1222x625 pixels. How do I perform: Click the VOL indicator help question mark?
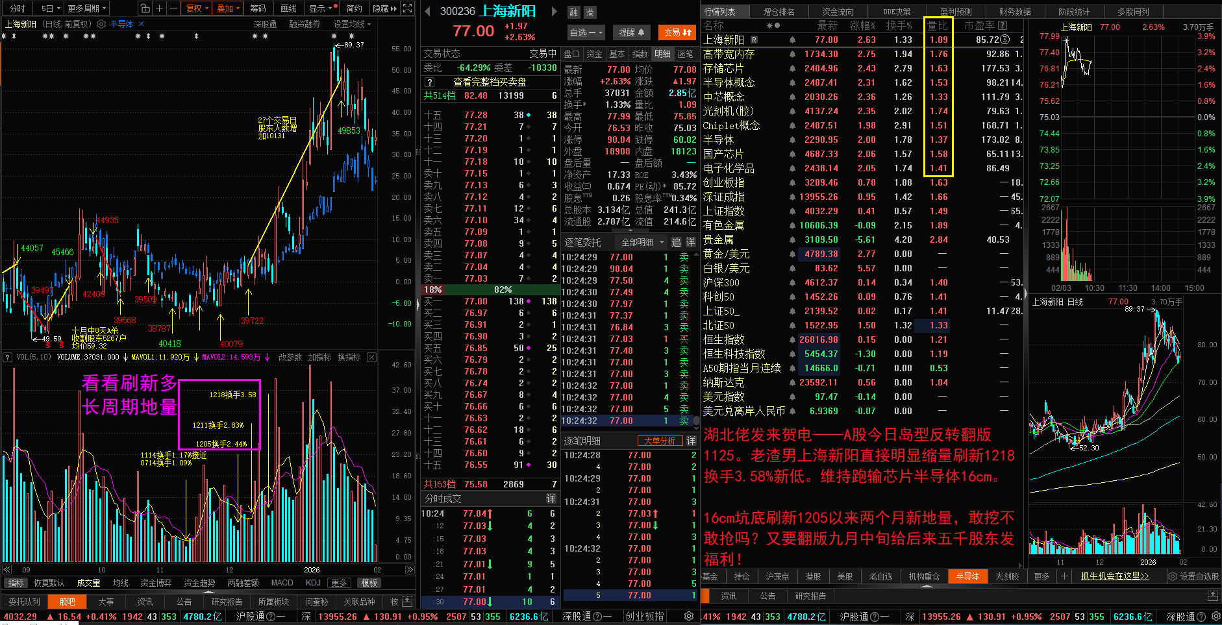[x=8, y=357]
